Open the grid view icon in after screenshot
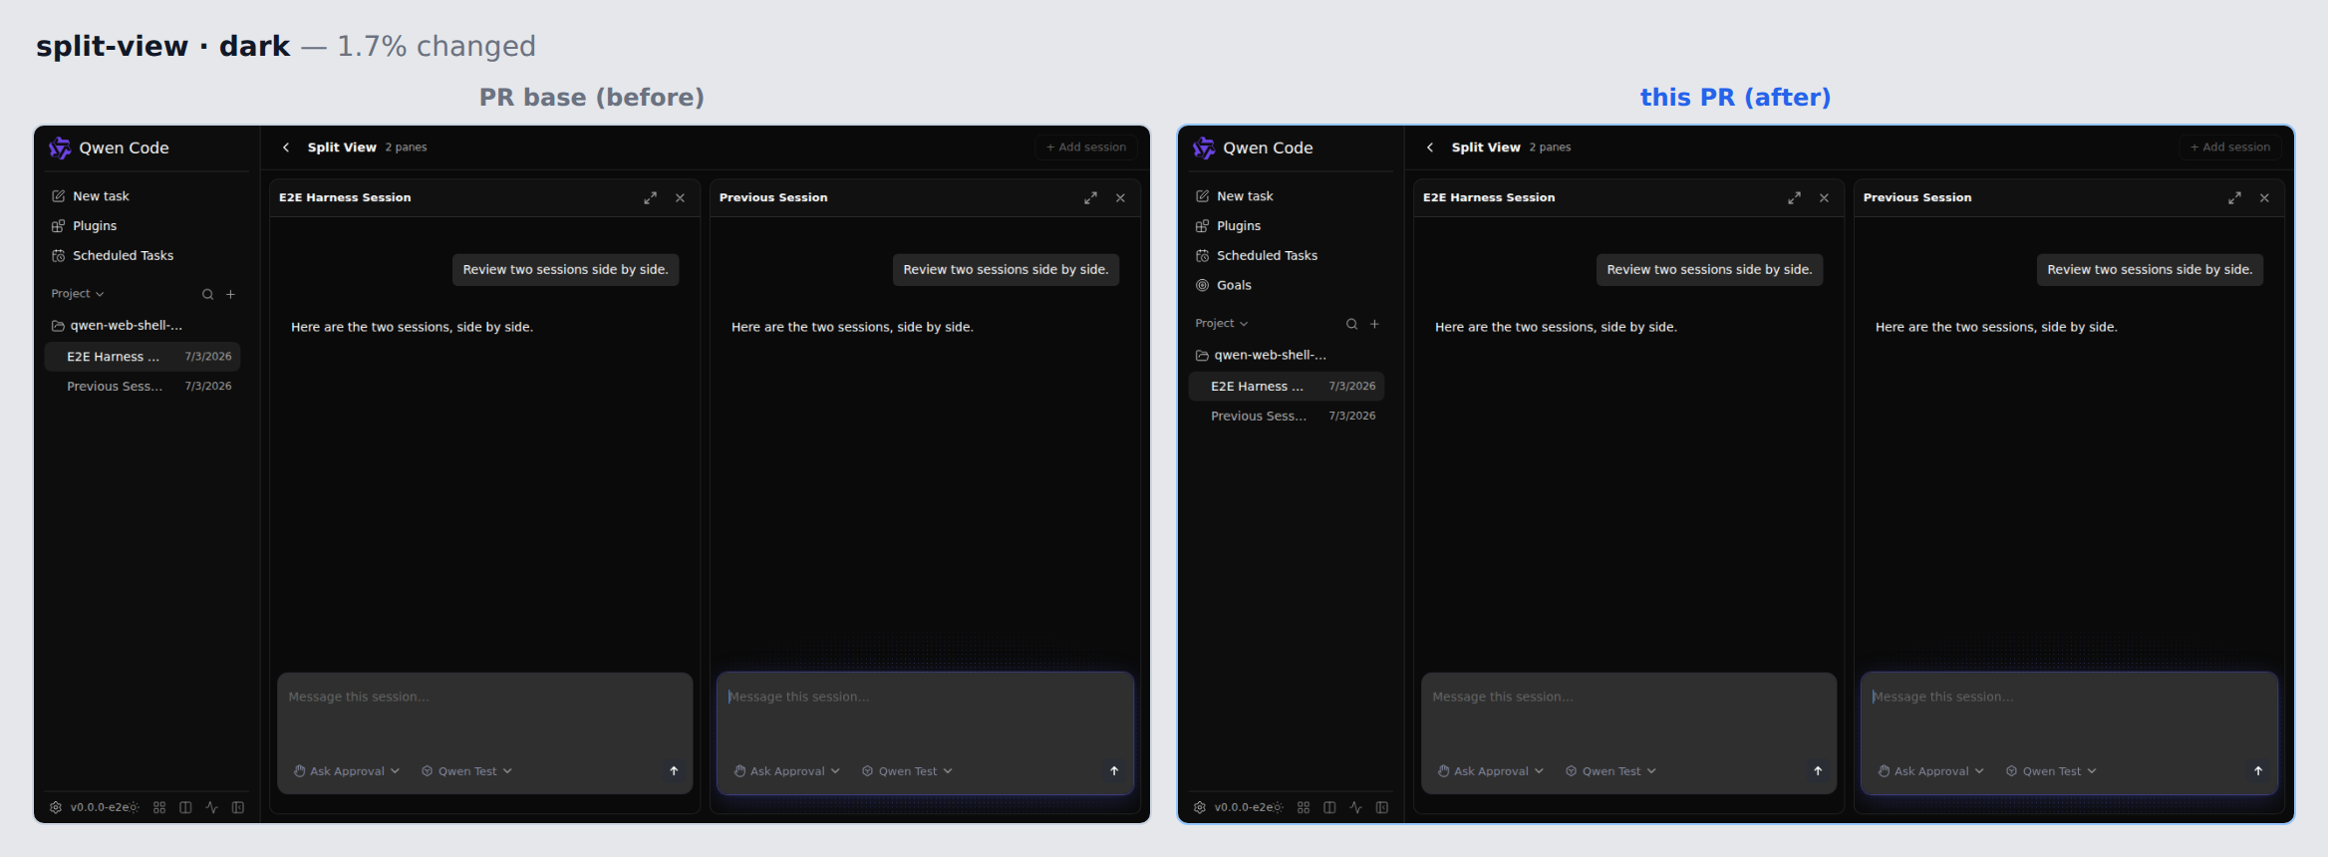 pyautogui.click(x=1304, y=807)
